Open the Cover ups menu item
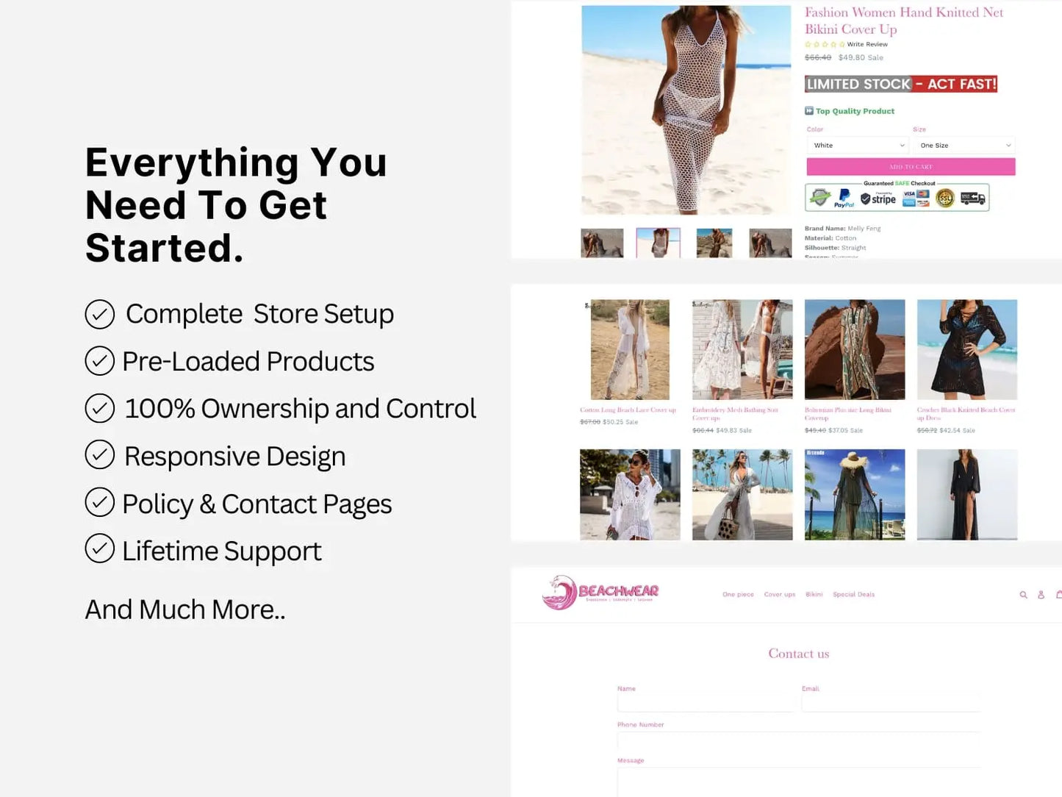Viewport: 1062px width, 797px height. pos(780,595)
